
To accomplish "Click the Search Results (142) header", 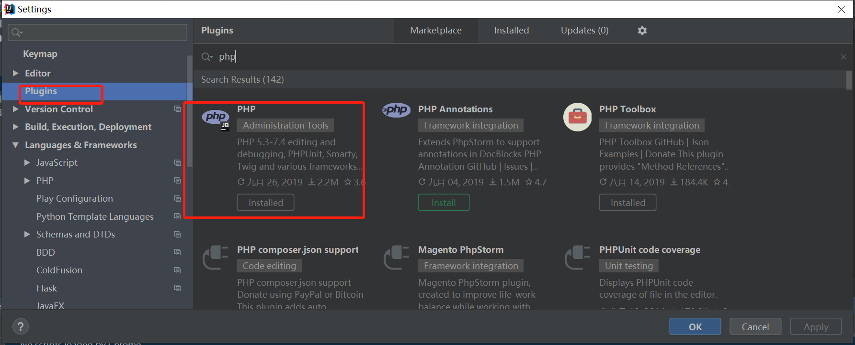I will [x=242, y=79].
